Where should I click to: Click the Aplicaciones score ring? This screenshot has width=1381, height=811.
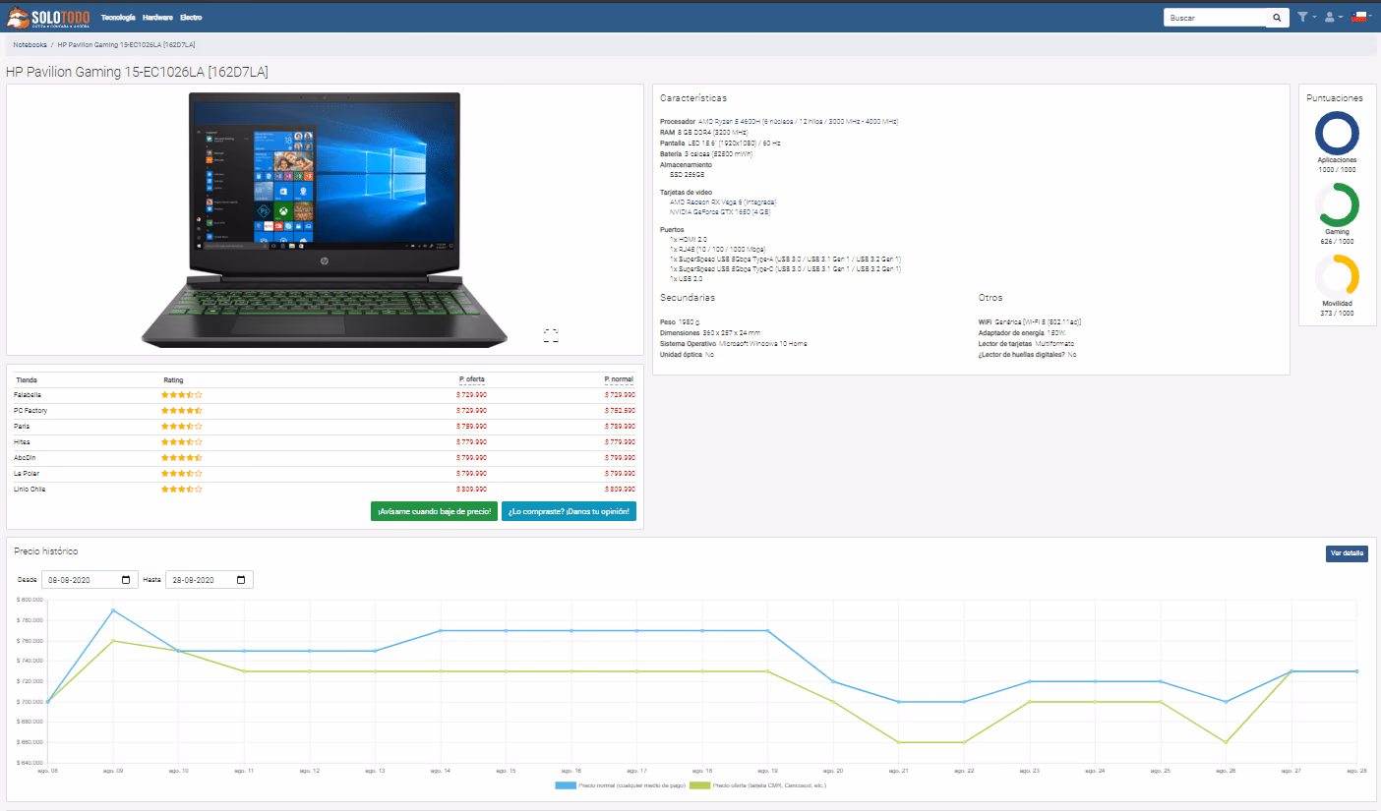pyautogui.click(x=1337, y=133)
